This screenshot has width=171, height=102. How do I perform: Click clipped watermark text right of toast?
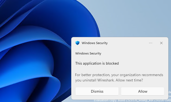coord(170,94)
